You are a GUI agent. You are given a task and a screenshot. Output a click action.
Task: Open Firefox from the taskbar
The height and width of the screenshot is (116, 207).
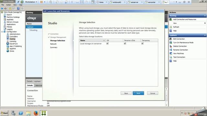[x=36, y=113]
